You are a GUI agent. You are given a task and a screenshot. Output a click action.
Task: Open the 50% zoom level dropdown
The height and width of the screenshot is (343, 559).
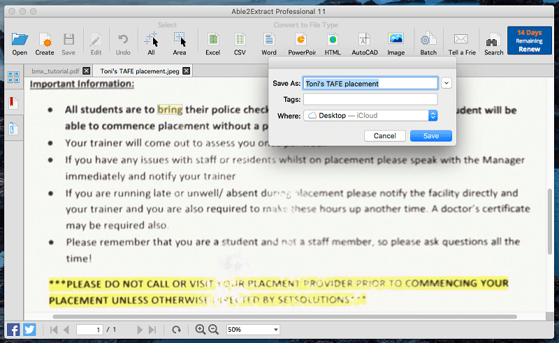pyautogui.click(x=253, y=330)
